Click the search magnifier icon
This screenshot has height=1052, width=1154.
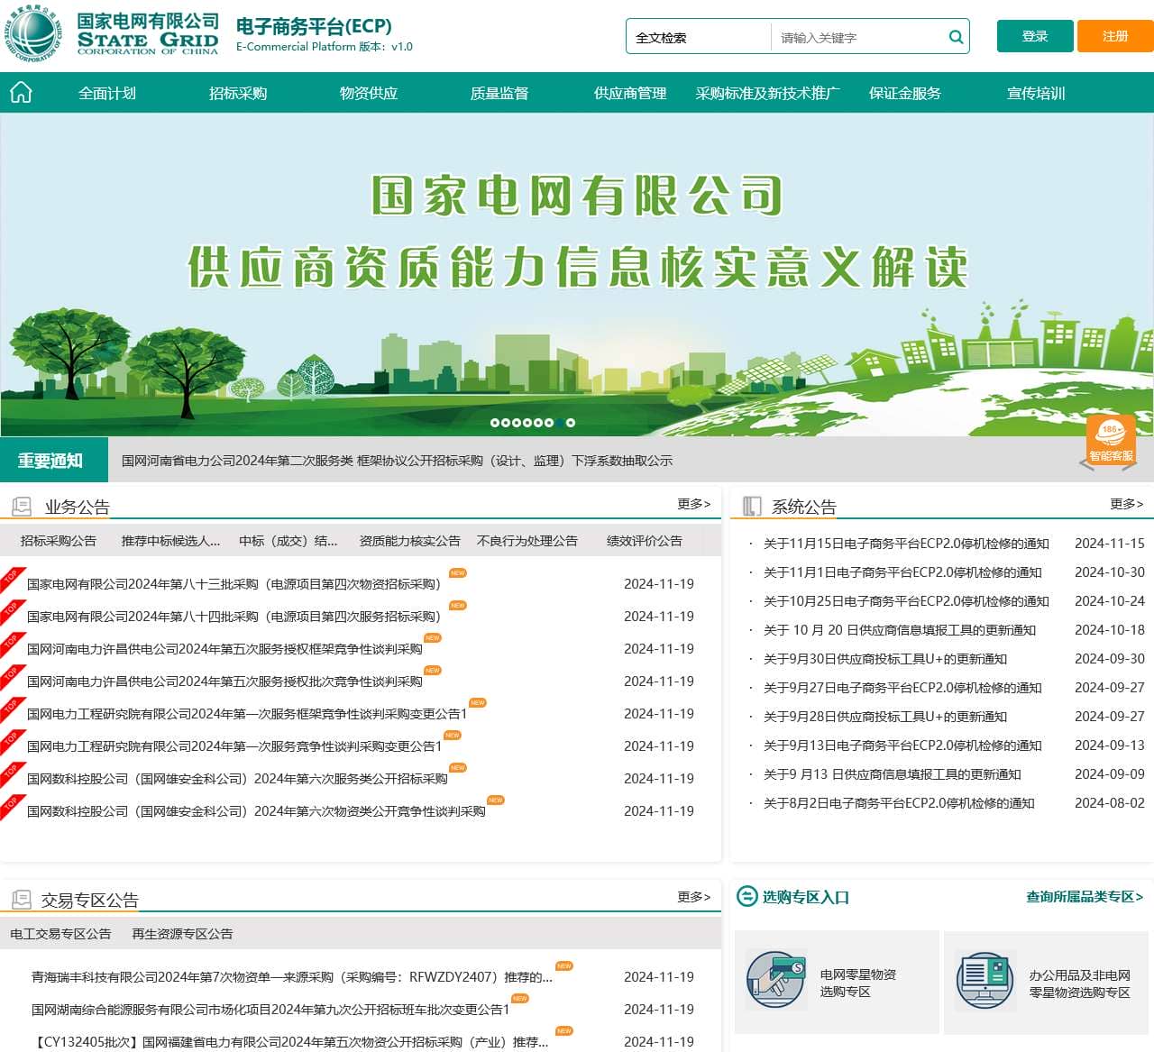click(x=955, y=37)
